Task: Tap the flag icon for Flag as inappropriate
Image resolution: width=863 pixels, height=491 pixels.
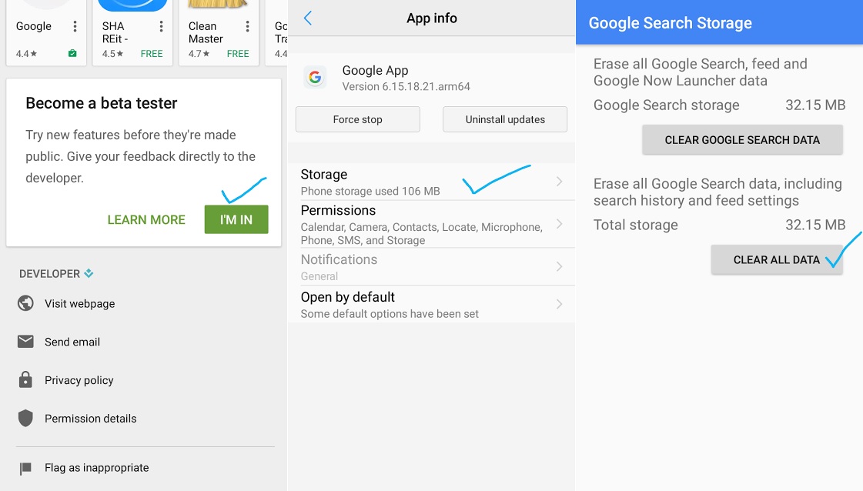Action: tap(25, 469)
